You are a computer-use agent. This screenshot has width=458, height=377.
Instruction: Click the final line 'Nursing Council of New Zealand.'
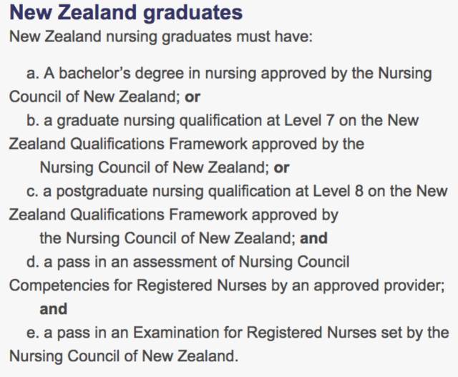[124, 356]
